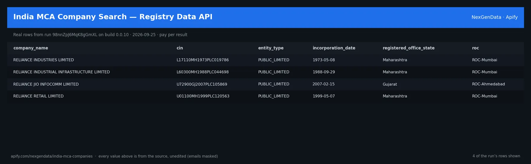Click the incorporation date 1988-09-29
The height and width of the screenshot is (164, 531).
[x=324, y=72]
